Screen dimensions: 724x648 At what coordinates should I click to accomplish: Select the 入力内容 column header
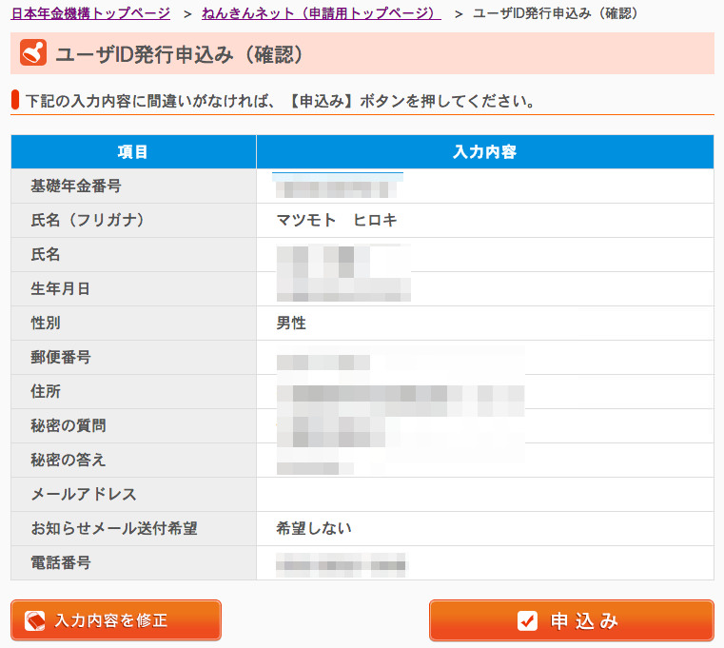484,152
